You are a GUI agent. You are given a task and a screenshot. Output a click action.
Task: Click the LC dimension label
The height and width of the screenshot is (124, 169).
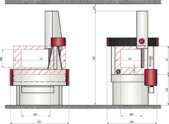(94, 8)
